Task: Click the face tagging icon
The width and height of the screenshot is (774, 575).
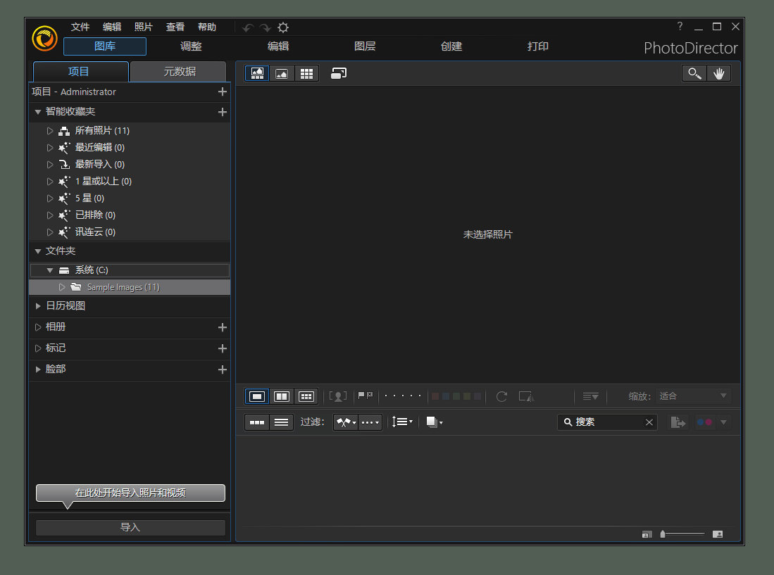Action: [x=337, y=396]
